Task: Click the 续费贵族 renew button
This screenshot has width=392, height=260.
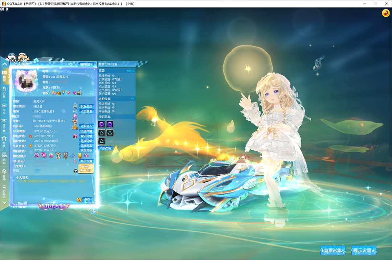Action: (86, 150)
